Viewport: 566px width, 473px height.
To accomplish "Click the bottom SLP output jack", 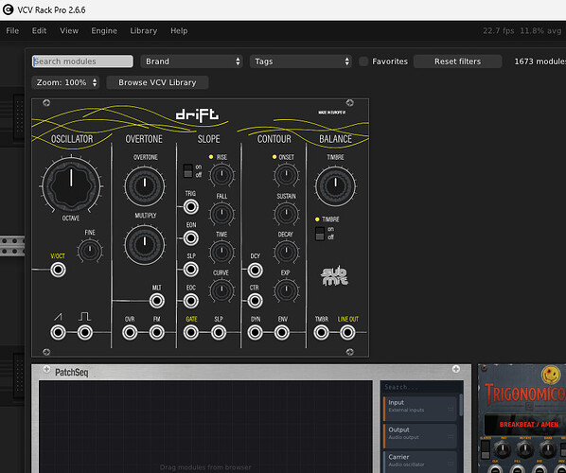I will tap(219, 332).
